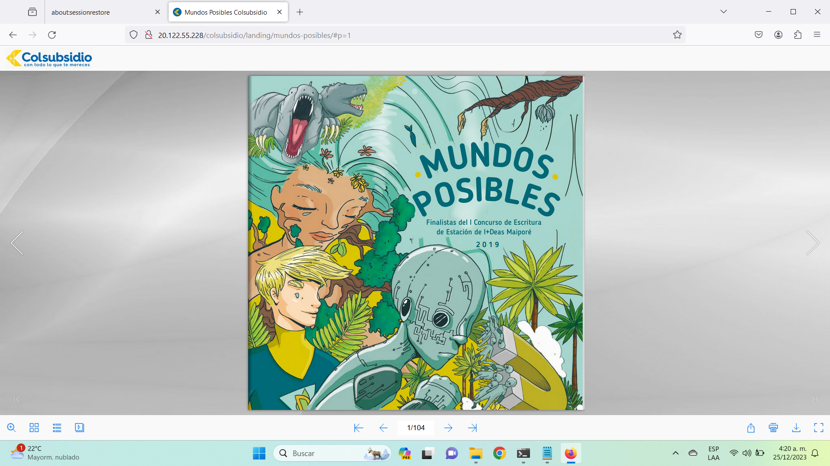Click the share icon in viewer toolbar

[x=751, y=428]
